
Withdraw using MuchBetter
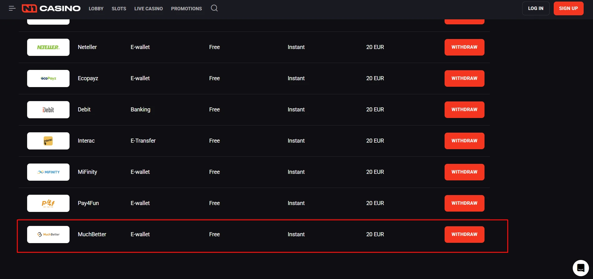464,234
